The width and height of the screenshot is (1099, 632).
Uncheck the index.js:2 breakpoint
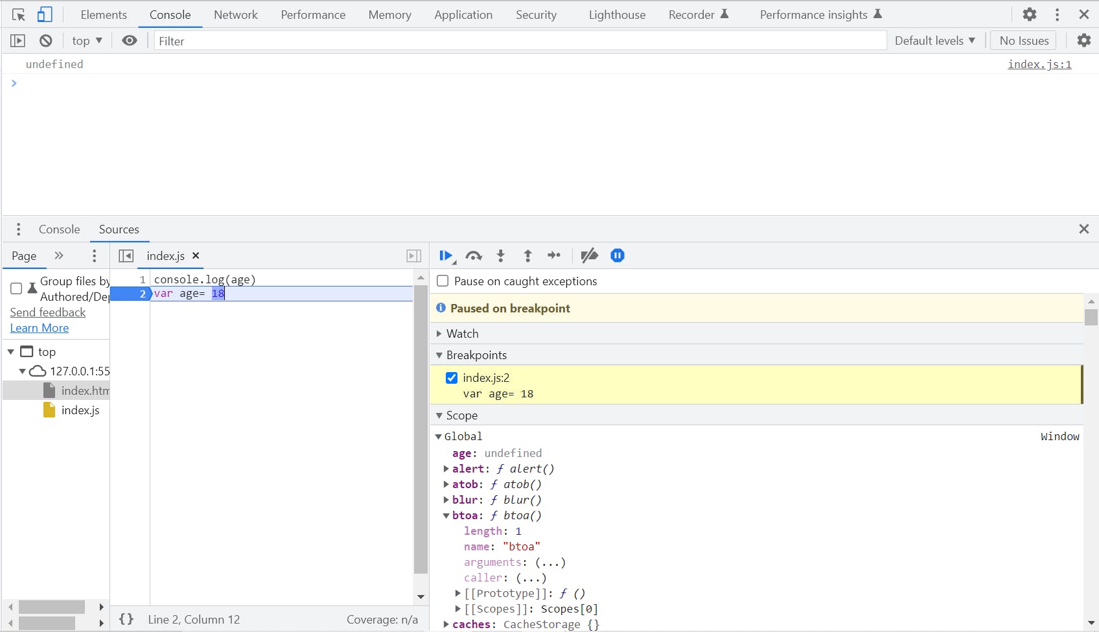pos(452,377)
